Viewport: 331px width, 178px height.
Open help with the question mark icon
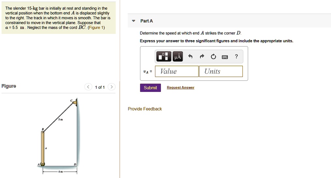236,57
